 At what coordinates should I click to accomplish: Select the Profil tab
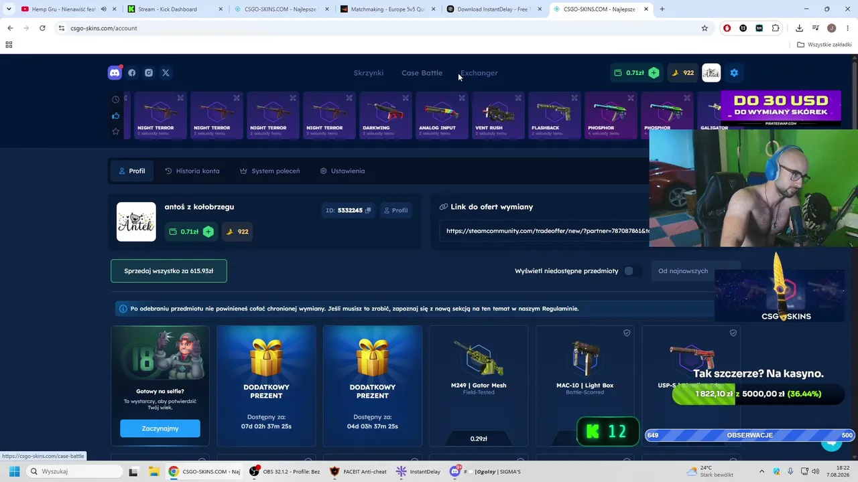click(132, 171)
